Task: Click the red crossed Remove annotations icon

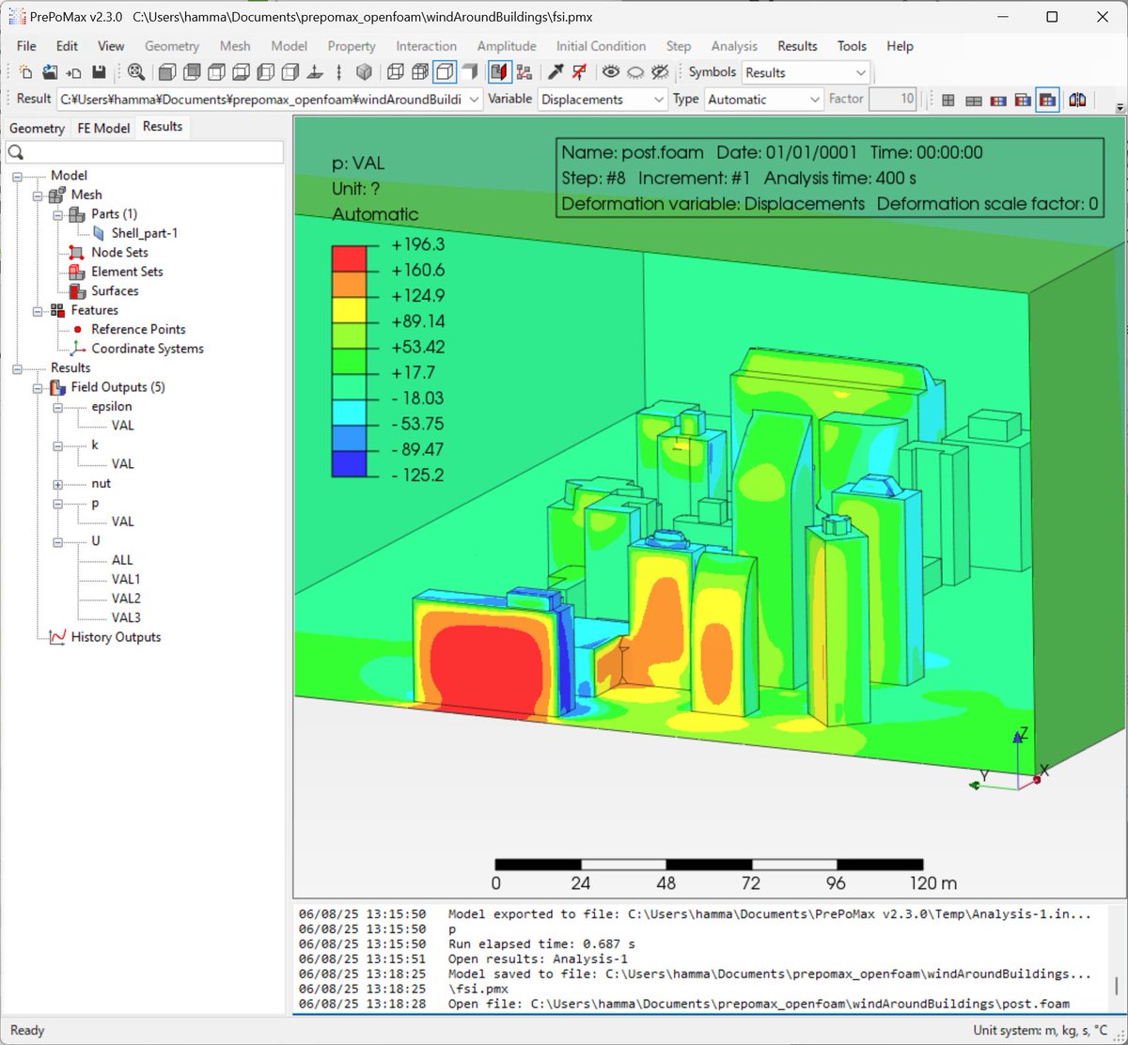Action: tap(580, 72)
